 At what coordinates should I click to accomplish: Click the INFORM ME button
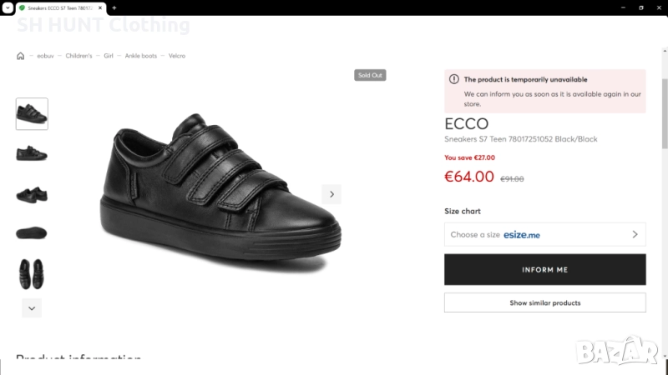coord(544,270)
